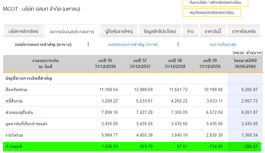The width and height of the screenshot is (265, 153).
Task: Select the หนี้สินรวม row label
Action: coord(14,101)
